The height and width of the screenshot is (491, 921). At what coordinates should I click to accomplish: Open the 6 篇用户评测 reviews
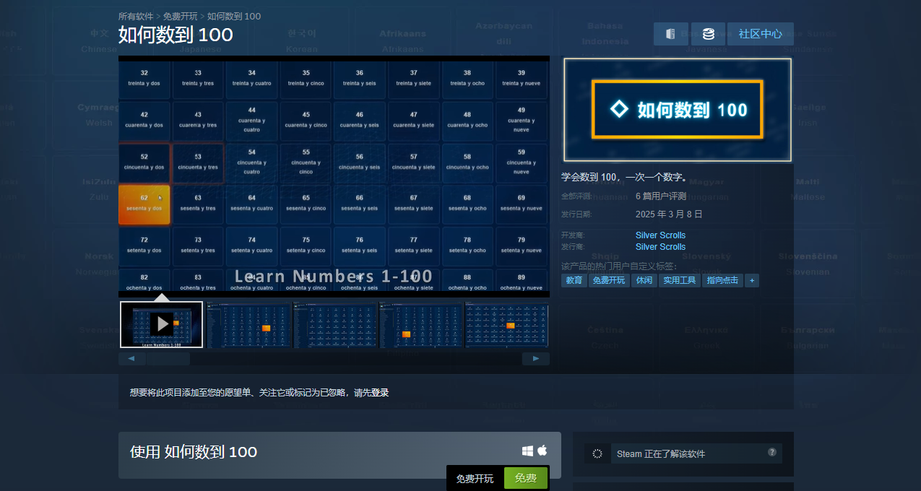661,196
